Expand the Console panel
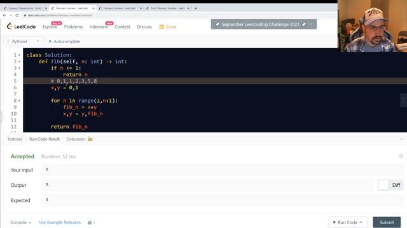 pyautogui.click(x=20, y=222)
